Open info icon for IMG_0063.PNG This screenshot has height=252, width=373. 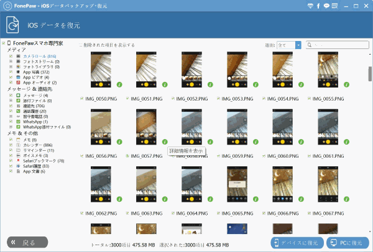[x=165, y=199]
